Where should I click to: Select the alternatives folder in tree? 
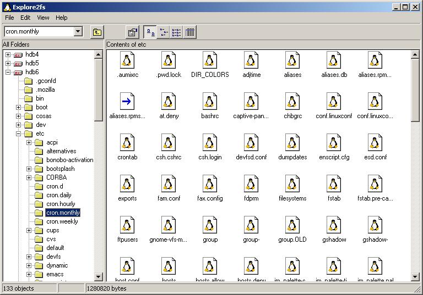click(x=61, y=151)
